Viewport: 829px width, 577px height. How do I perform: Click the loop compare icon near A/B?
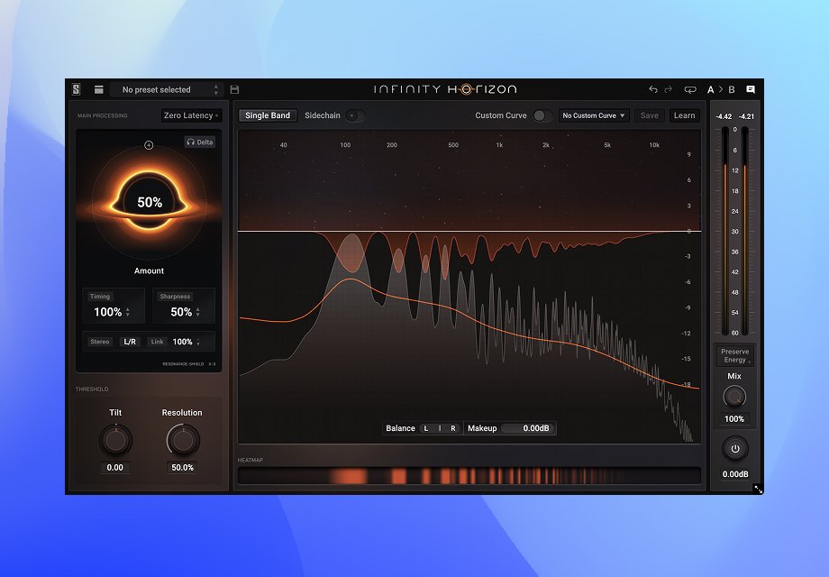click(690, 89)
